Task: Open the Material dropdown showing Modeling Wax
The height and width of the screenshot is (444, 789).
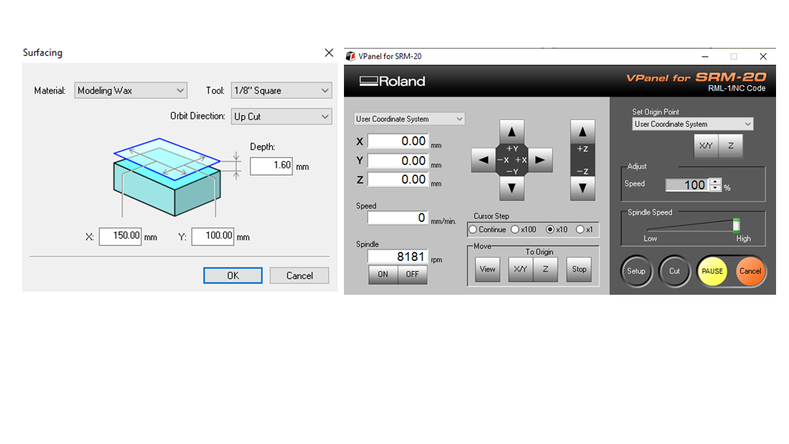Action: 131,91
